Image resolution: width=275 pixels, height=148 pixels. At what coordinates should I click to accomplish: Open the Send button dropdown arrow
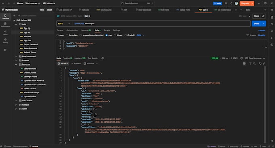[x=264, y=23]
